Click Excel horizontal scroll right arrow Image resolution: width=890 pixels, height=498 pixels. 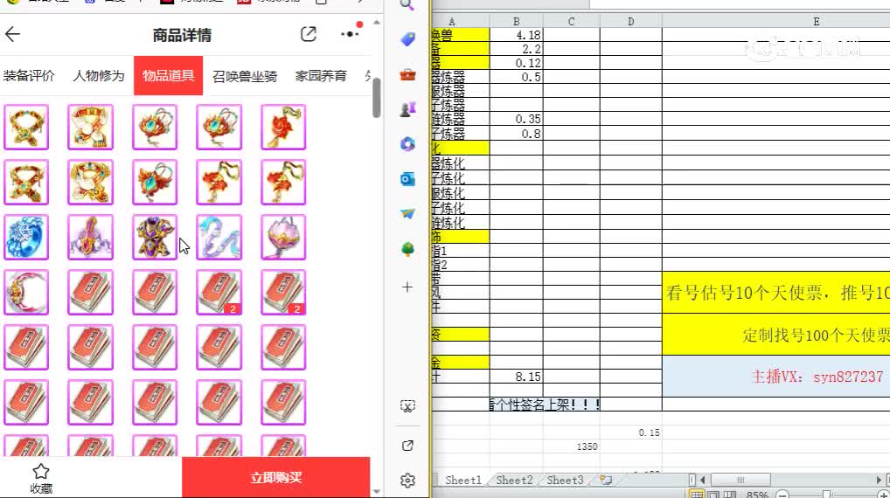click(x=880, y=480)
